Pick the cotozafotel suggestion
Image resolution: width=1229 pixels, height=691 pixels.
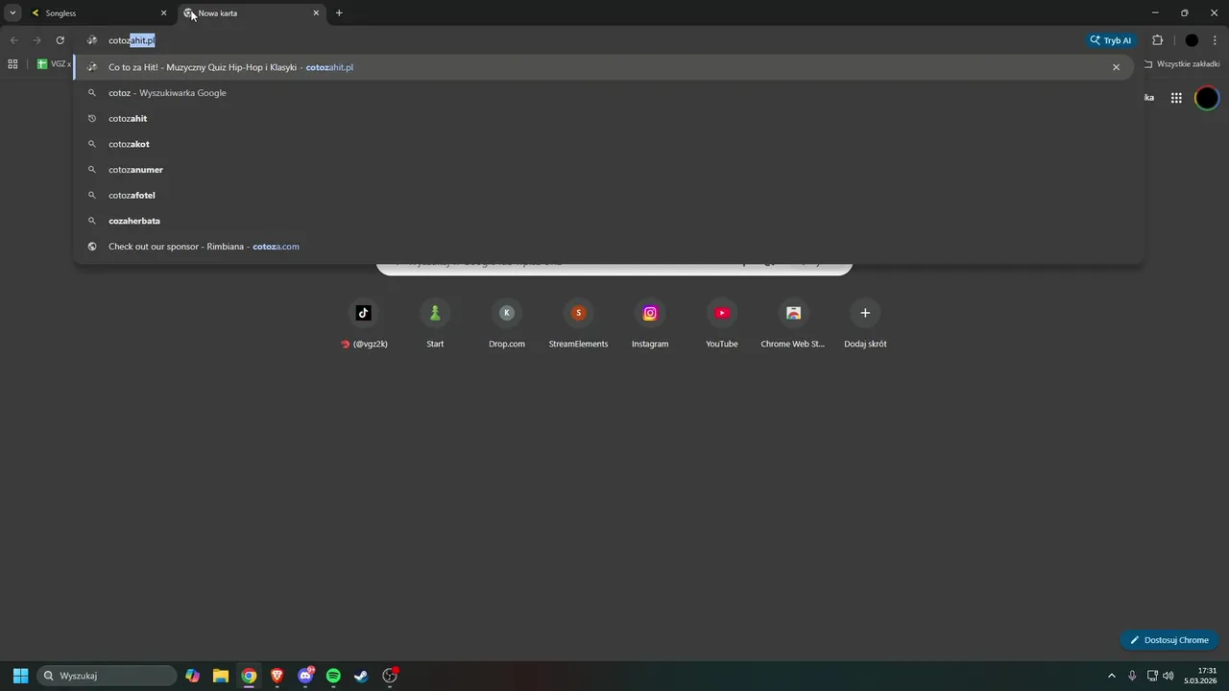coord(608,196)
